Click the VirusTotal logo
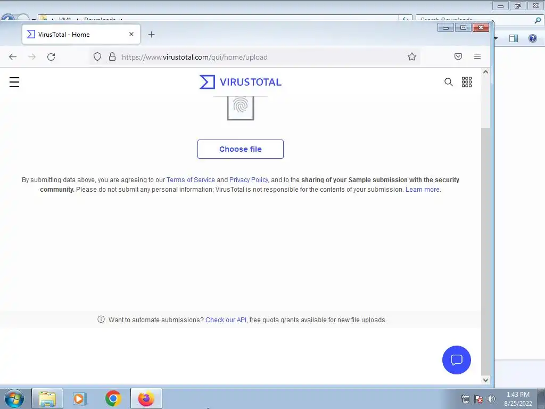 (240, 82)
